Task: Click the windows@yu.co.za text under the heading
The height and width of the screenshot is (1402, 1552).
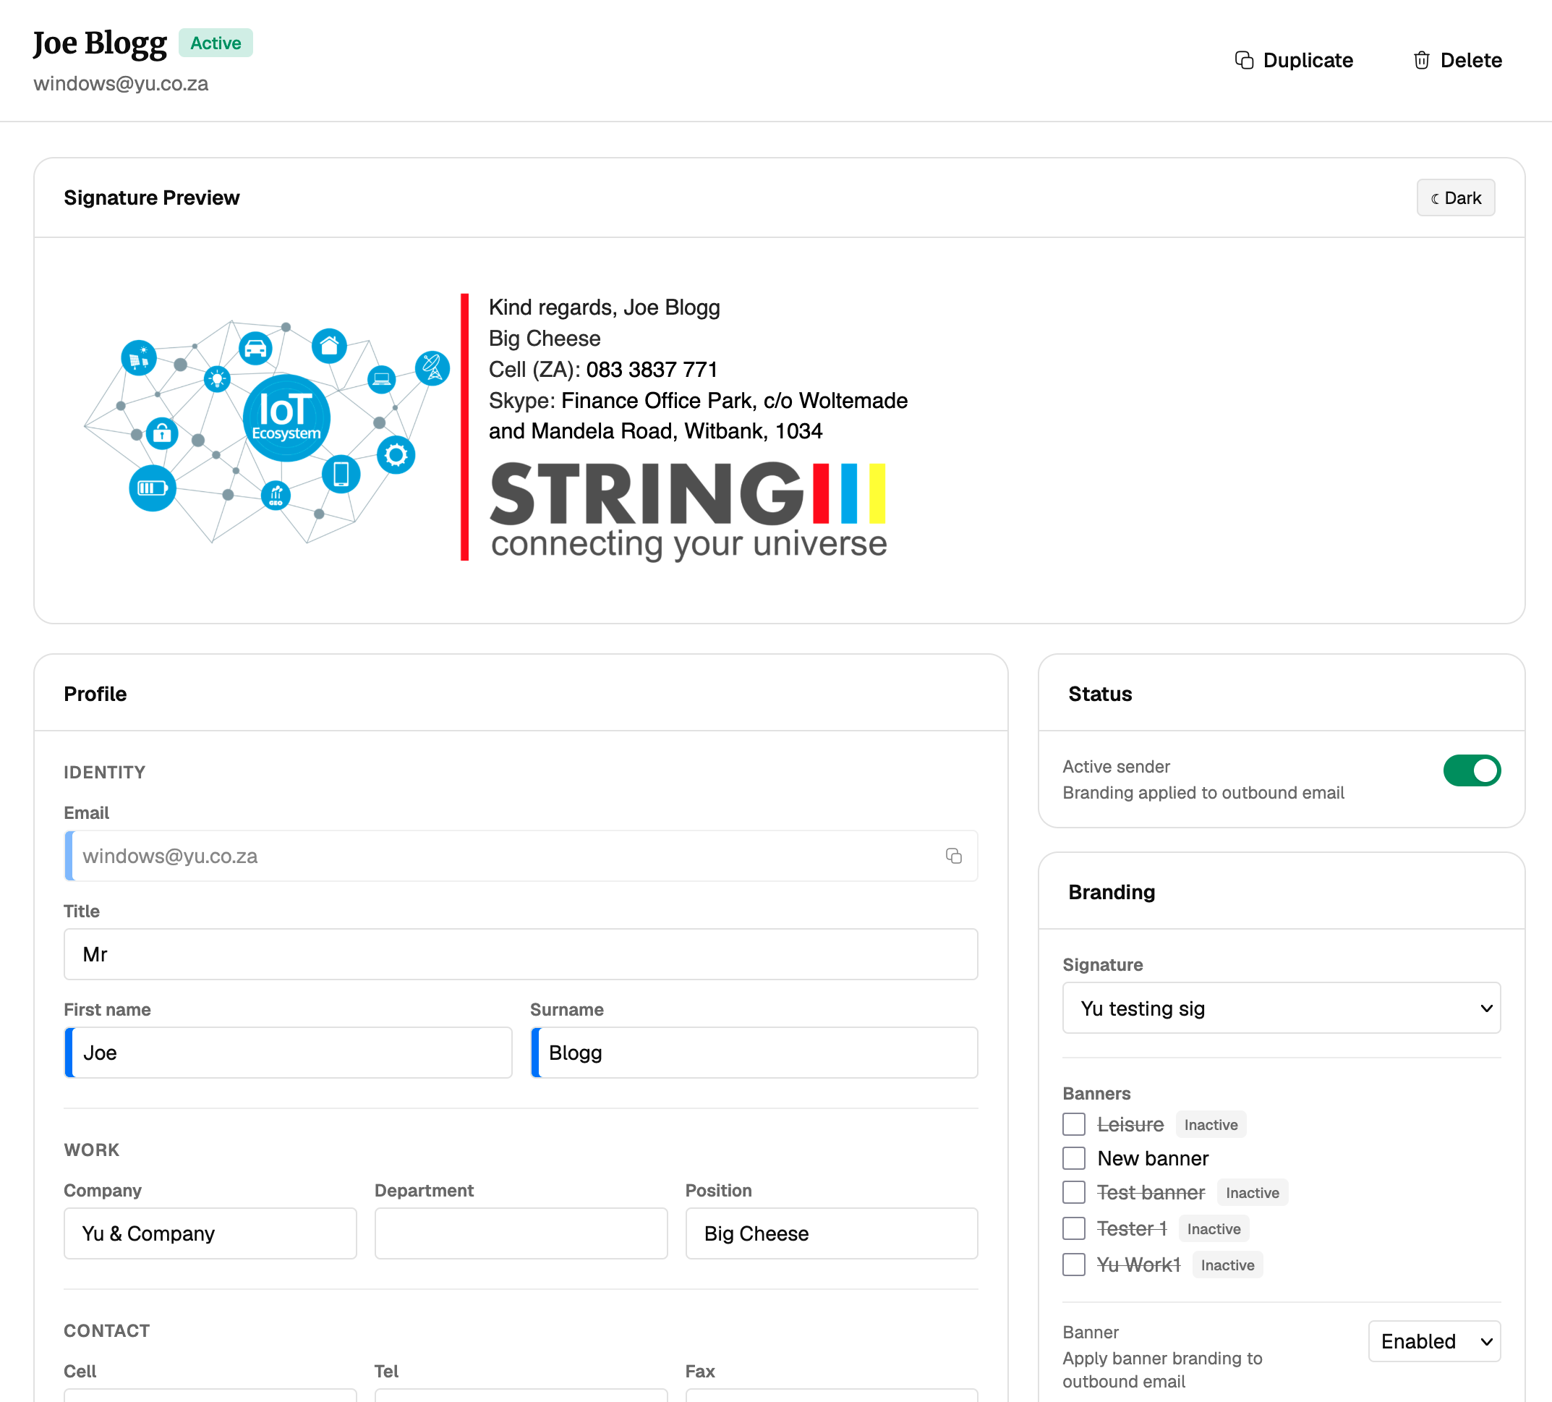Action: coord(121,83)
